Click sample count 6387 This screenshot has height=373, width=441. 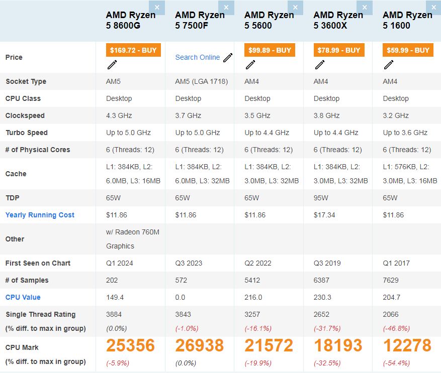[321, 280]
